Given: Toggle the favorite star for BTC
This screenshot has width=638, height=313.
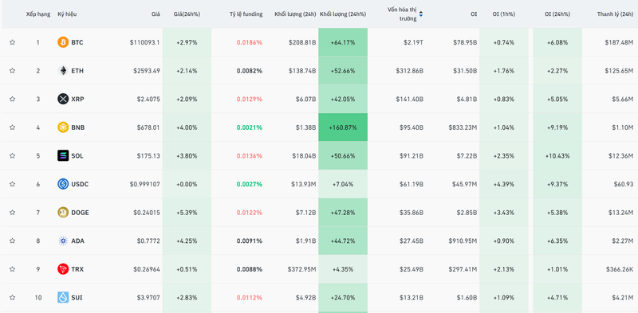Looking at the screenshot, I should [x=12, y=42].
